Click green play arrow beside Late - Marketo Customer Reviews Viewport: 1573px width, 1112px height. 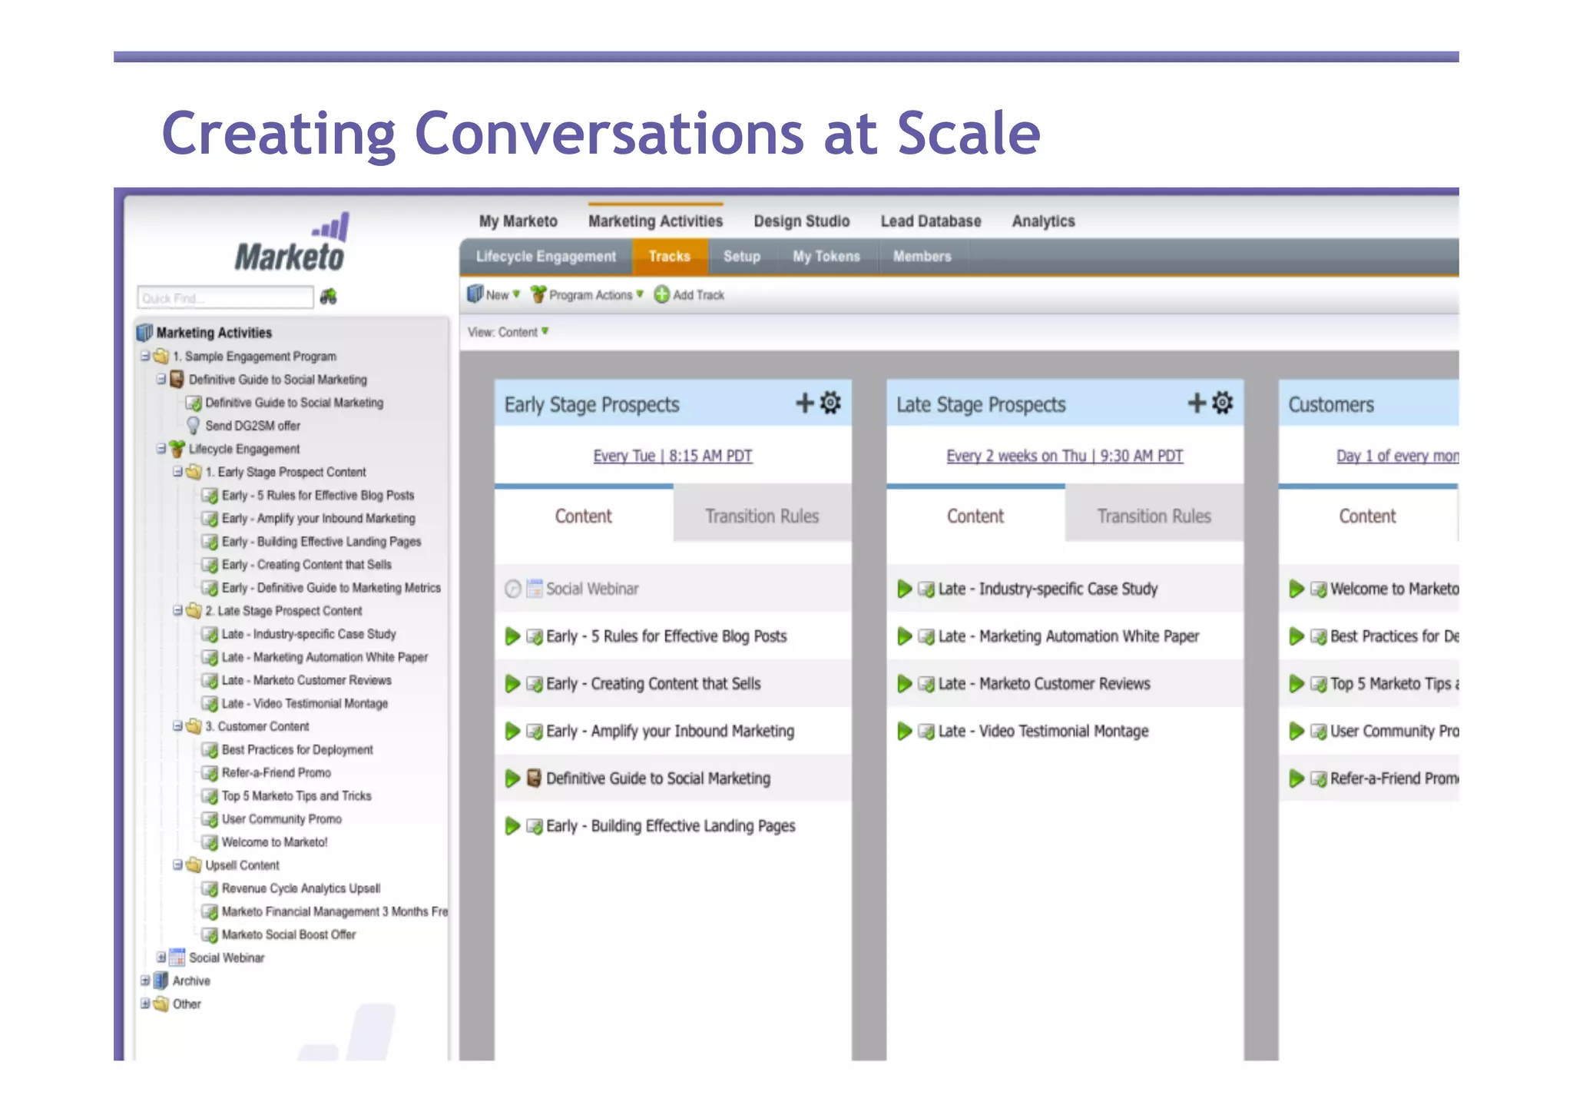(x=905, y=684)
